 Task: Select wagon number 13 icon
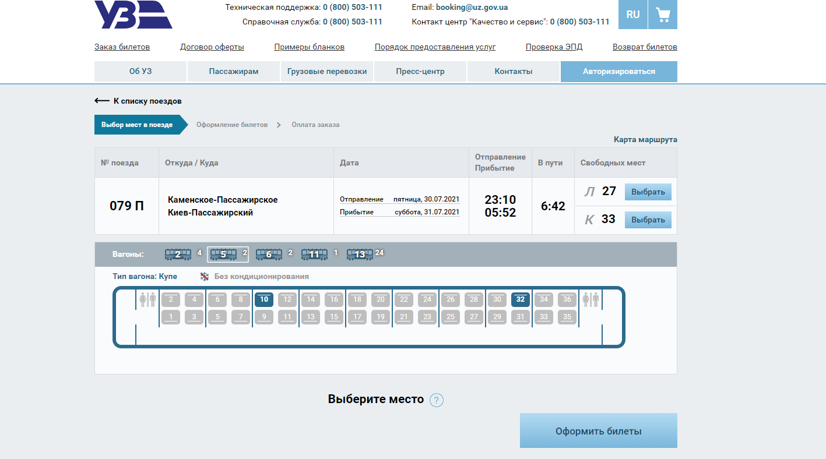click(x=360, y=254)
